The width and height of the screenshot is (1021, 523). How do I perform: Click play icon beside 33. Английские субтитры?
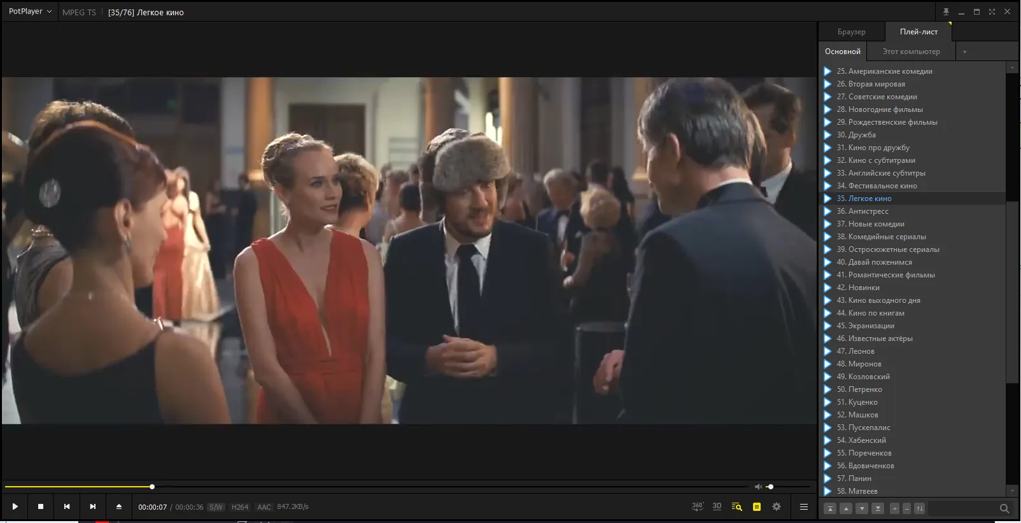click(x=827, y=173)
